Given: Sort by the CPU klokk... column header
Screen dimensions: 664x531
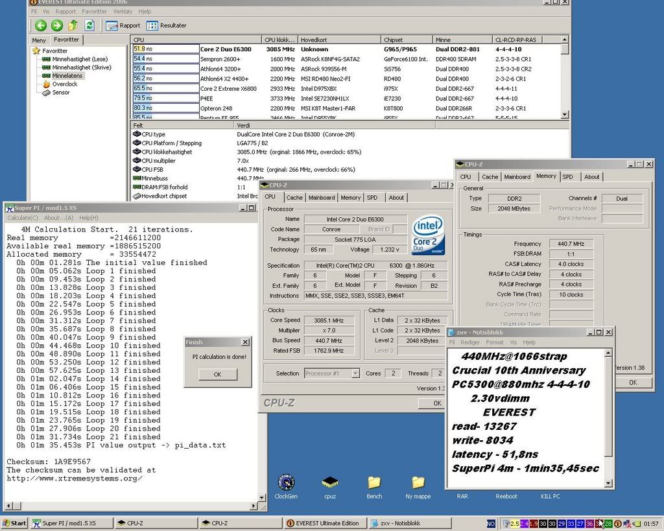Looking at the screenshot, I should pyautogui.click(x=279, y=40).
